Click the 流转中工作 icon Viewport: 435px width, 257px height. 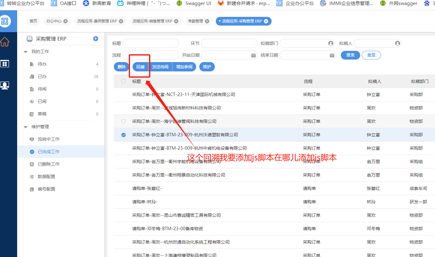pyautogui.click(x=31, y=139)
